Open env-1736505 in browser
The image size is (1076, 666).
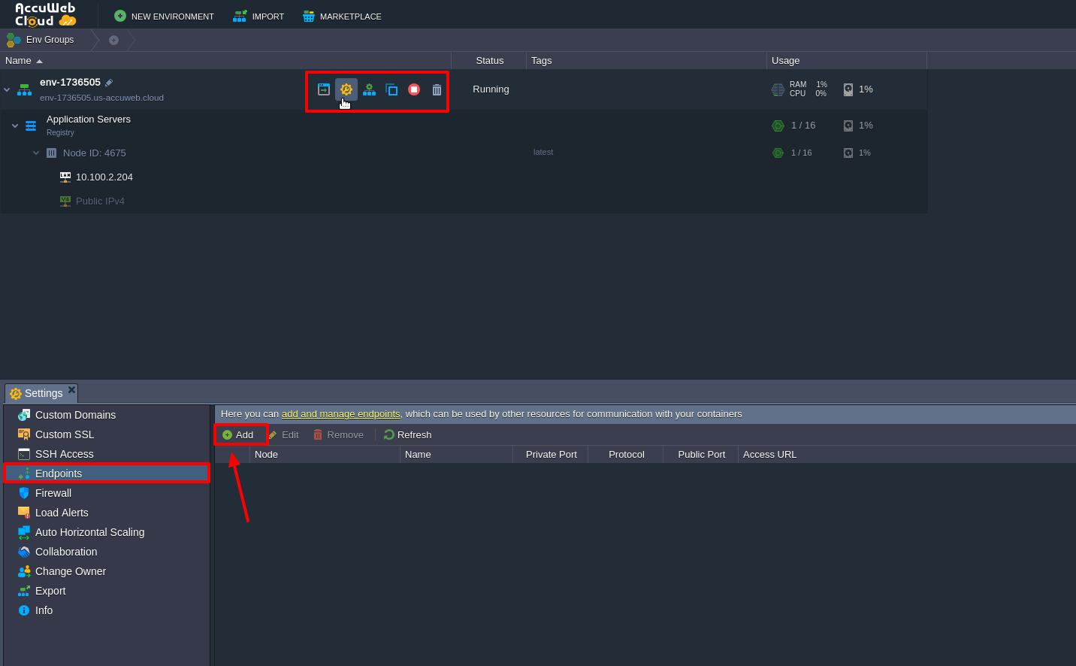click(323, 89)
